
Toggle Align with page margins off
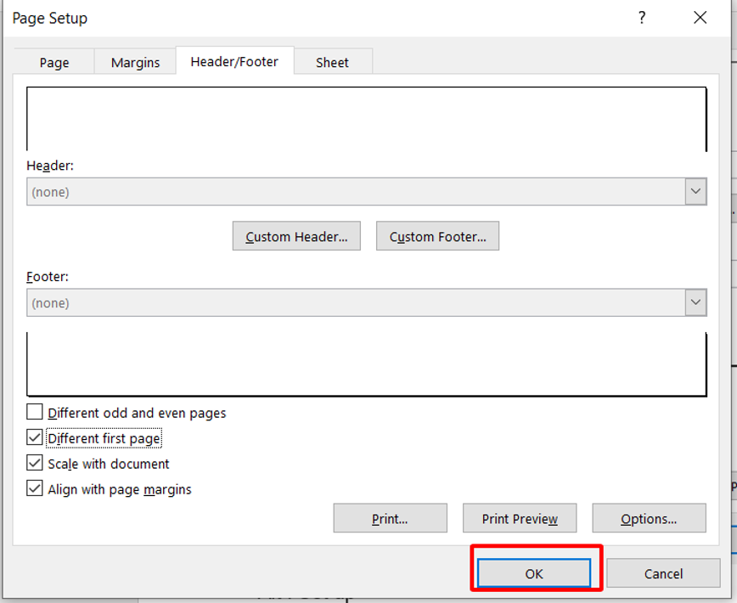(x=34, y=489)
